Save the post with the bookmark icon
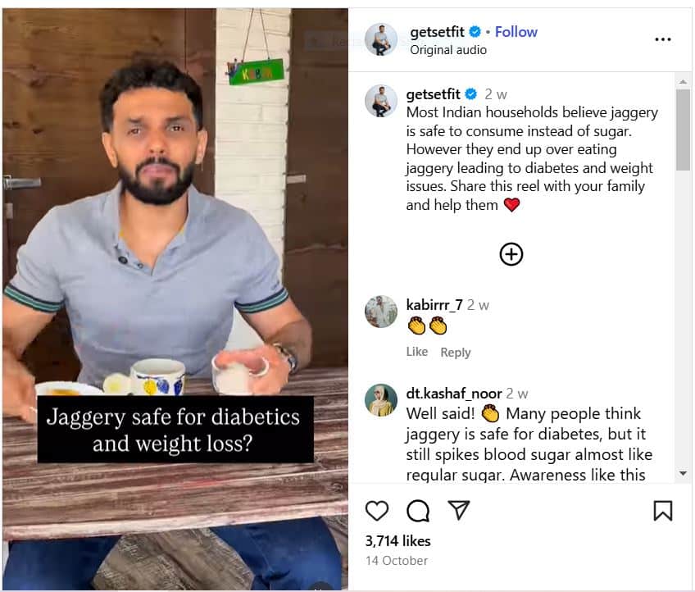 (x=663, y=511)
